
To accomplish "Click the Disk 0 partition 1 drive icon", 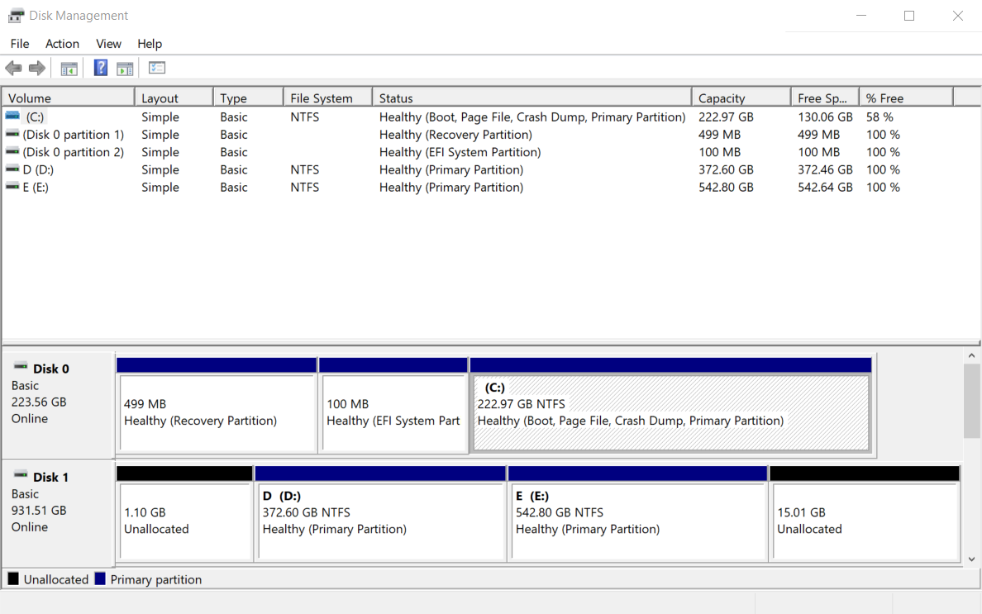I will (x=12, y=133).
